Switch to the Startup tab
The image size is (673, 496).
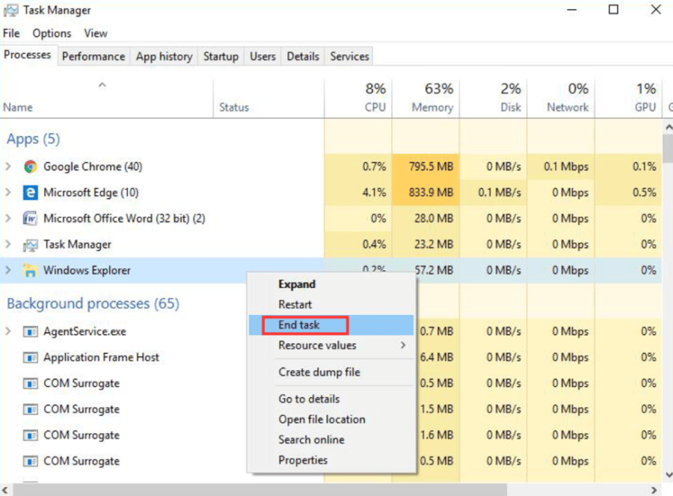(x=221, y=56)
